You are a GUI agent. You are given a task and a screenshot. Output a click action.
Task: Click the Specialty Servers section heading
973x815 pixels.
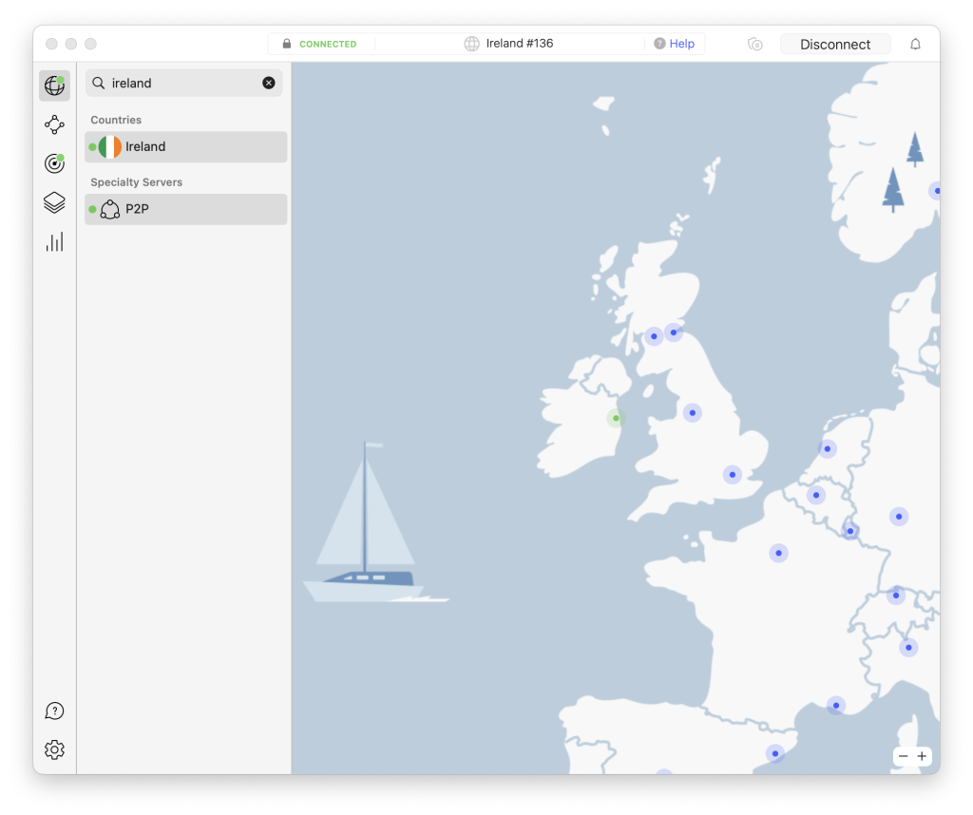(137, 182)
